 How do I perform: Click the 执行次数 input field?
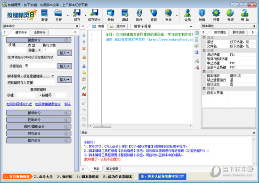49,50
